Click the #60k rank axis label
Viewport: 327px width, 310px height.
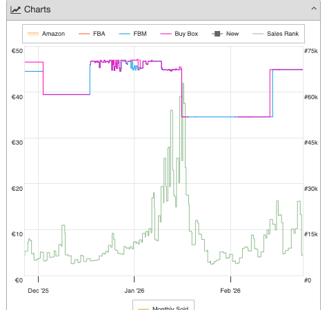[311, 97]
